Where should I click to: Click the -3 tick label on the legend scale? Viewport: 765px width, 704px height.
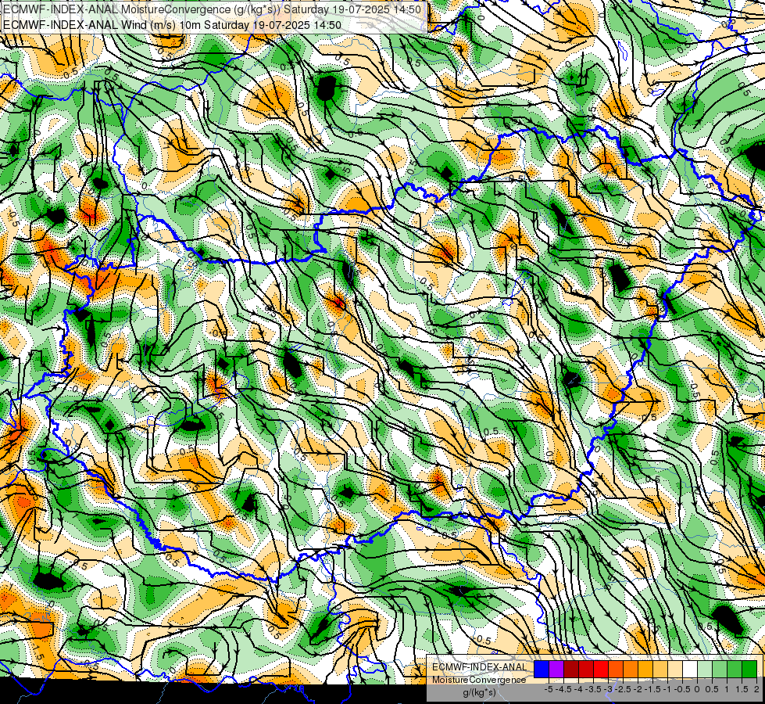point(609,689)
